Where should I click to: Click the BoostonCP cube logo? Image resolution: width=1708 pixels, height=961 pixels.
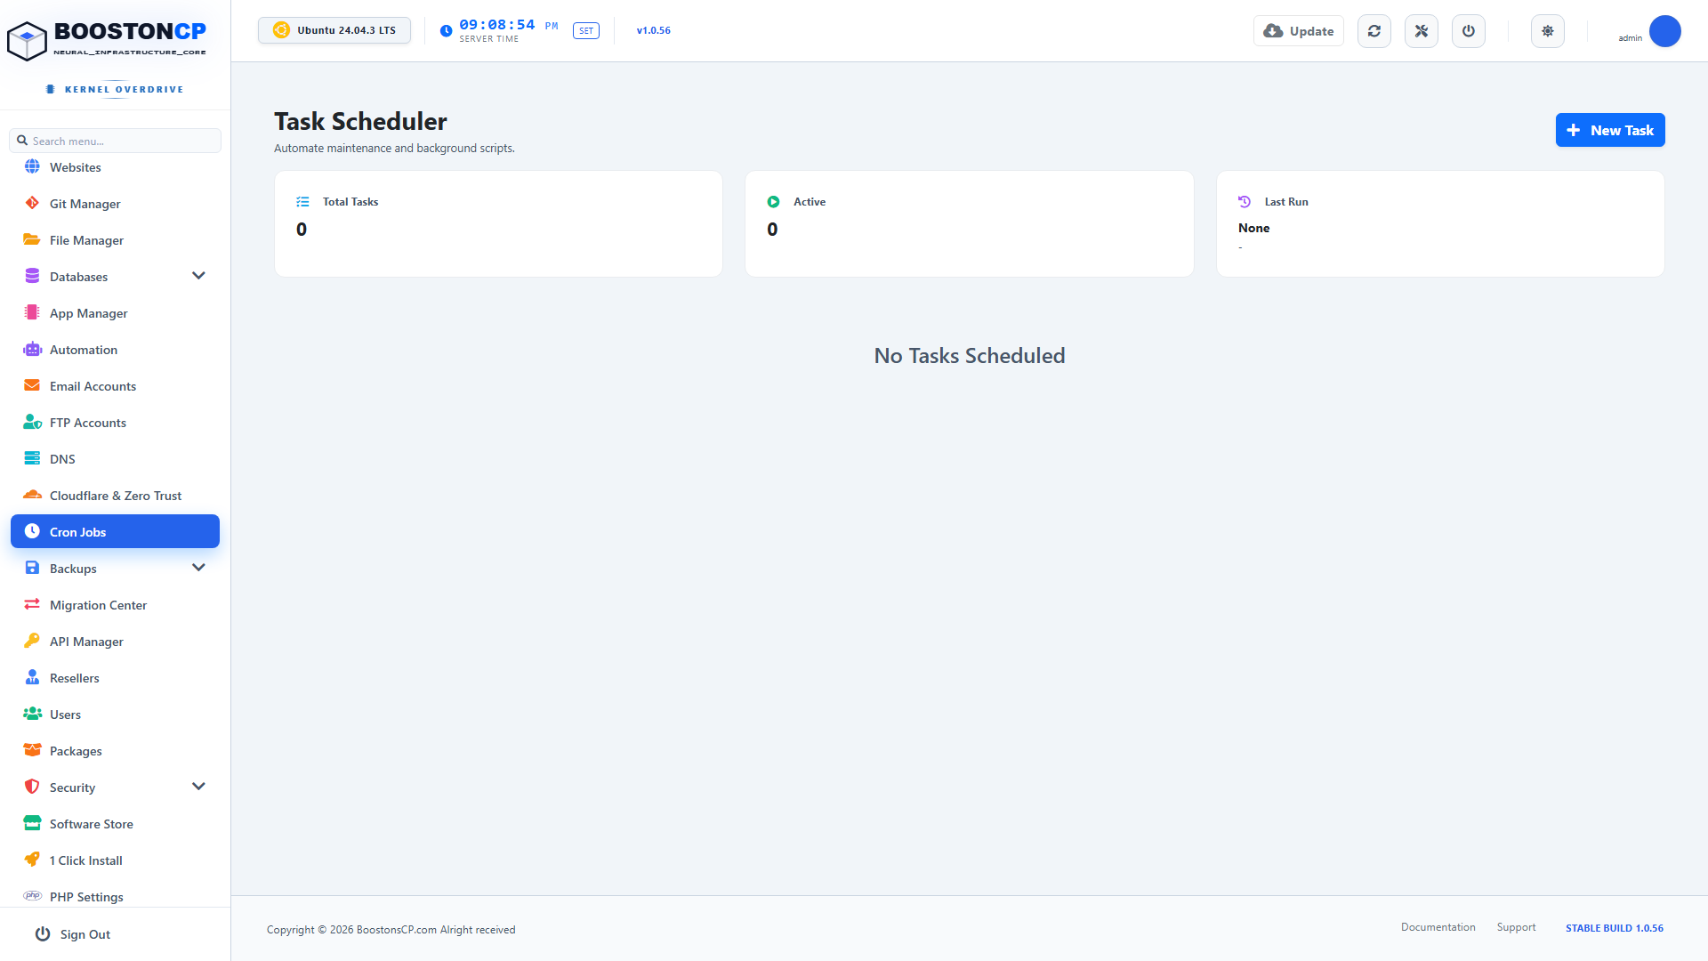tap(27, 41)
